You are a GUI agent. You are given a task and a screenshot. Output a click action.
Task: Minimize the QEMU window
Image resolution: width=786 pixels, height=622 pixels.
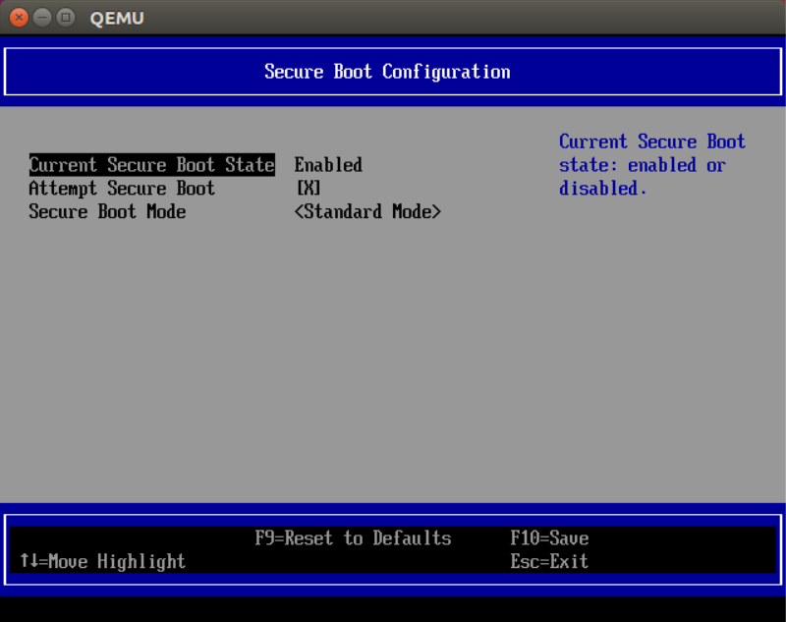tap(42, 18)
